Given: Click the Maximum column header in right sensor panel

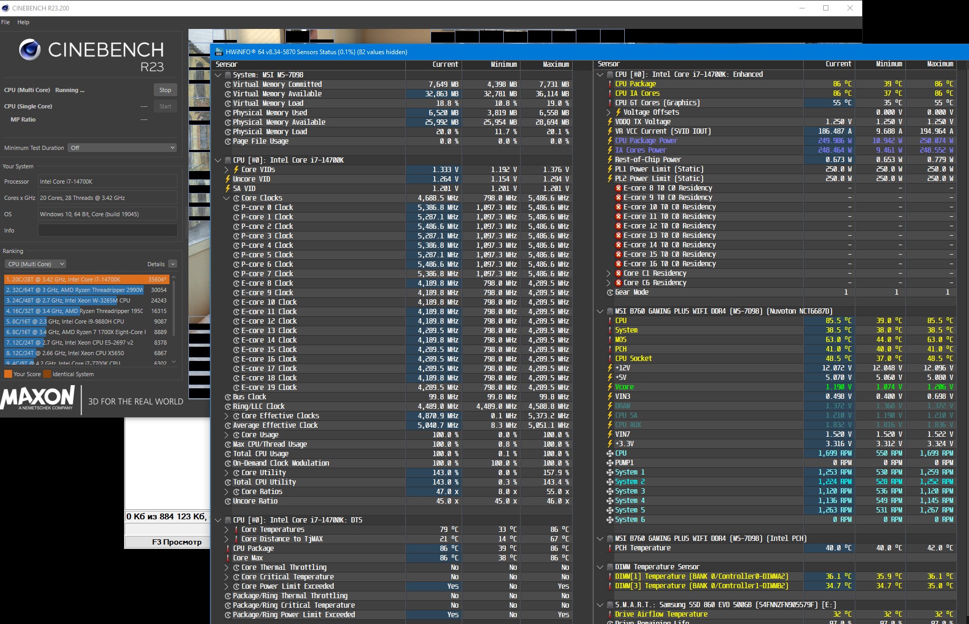Looking at the screenshot, I should [931, 64].
